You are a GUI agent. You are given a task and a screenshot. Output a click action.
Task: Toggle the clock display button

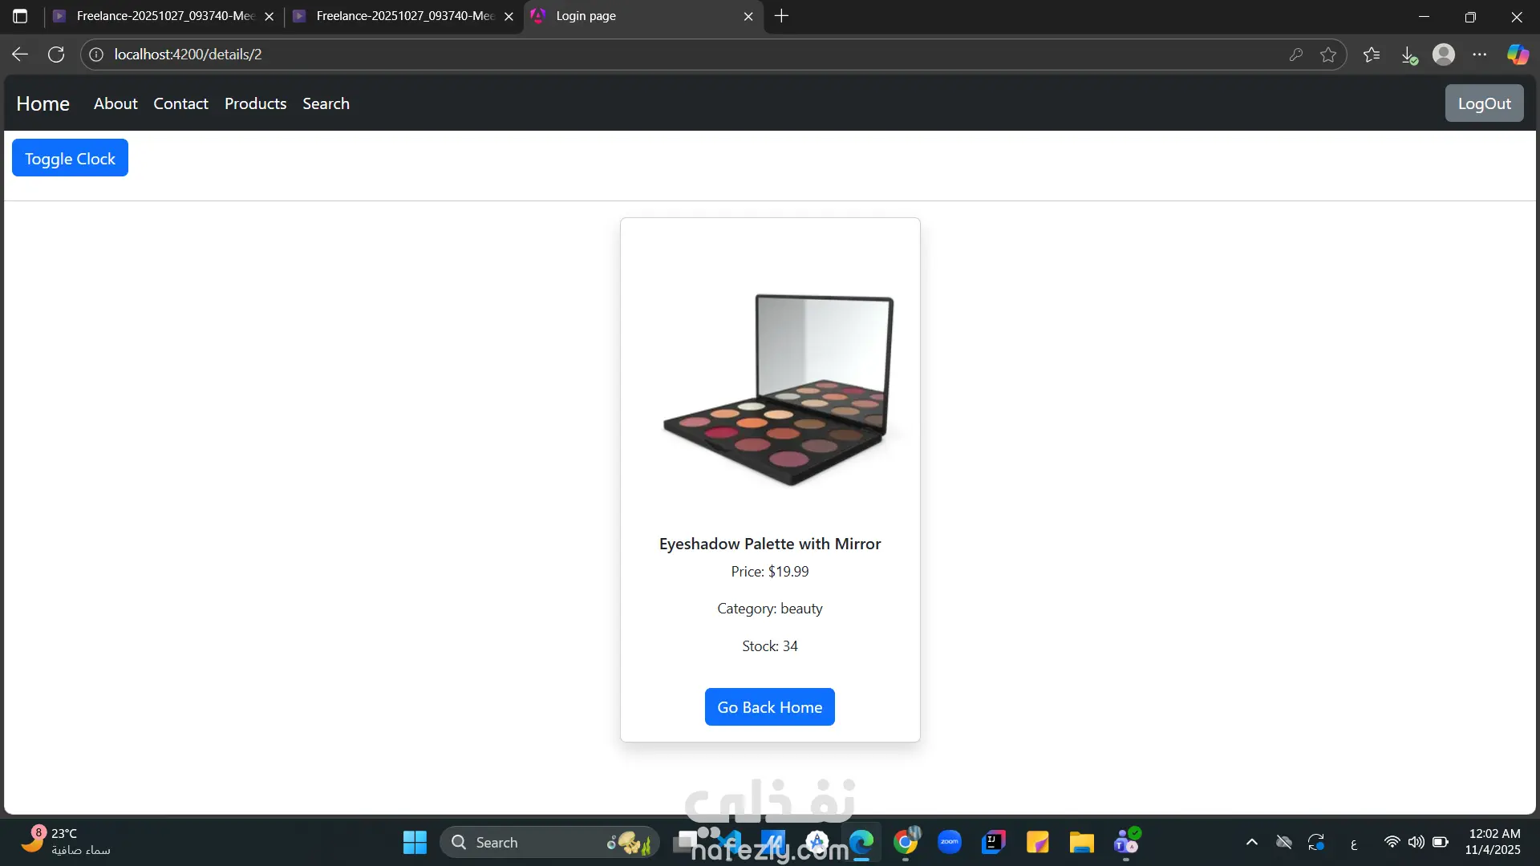click(x=70, y=158)
